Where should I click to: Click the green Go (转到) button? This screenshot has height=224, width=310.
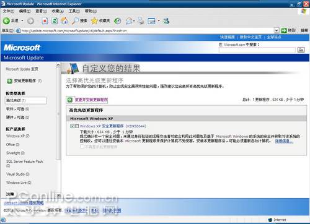(288, 30)
